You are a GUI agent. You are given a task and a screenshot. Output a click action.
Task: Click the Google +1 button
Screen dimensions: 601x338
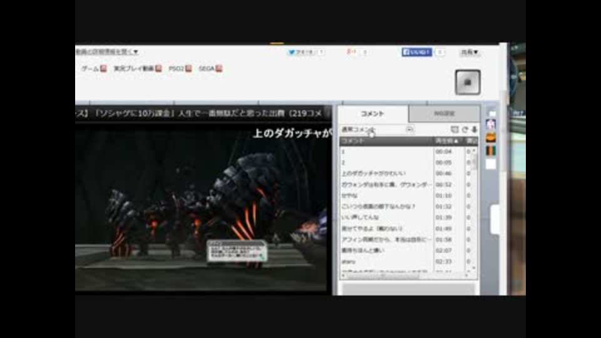351,52
